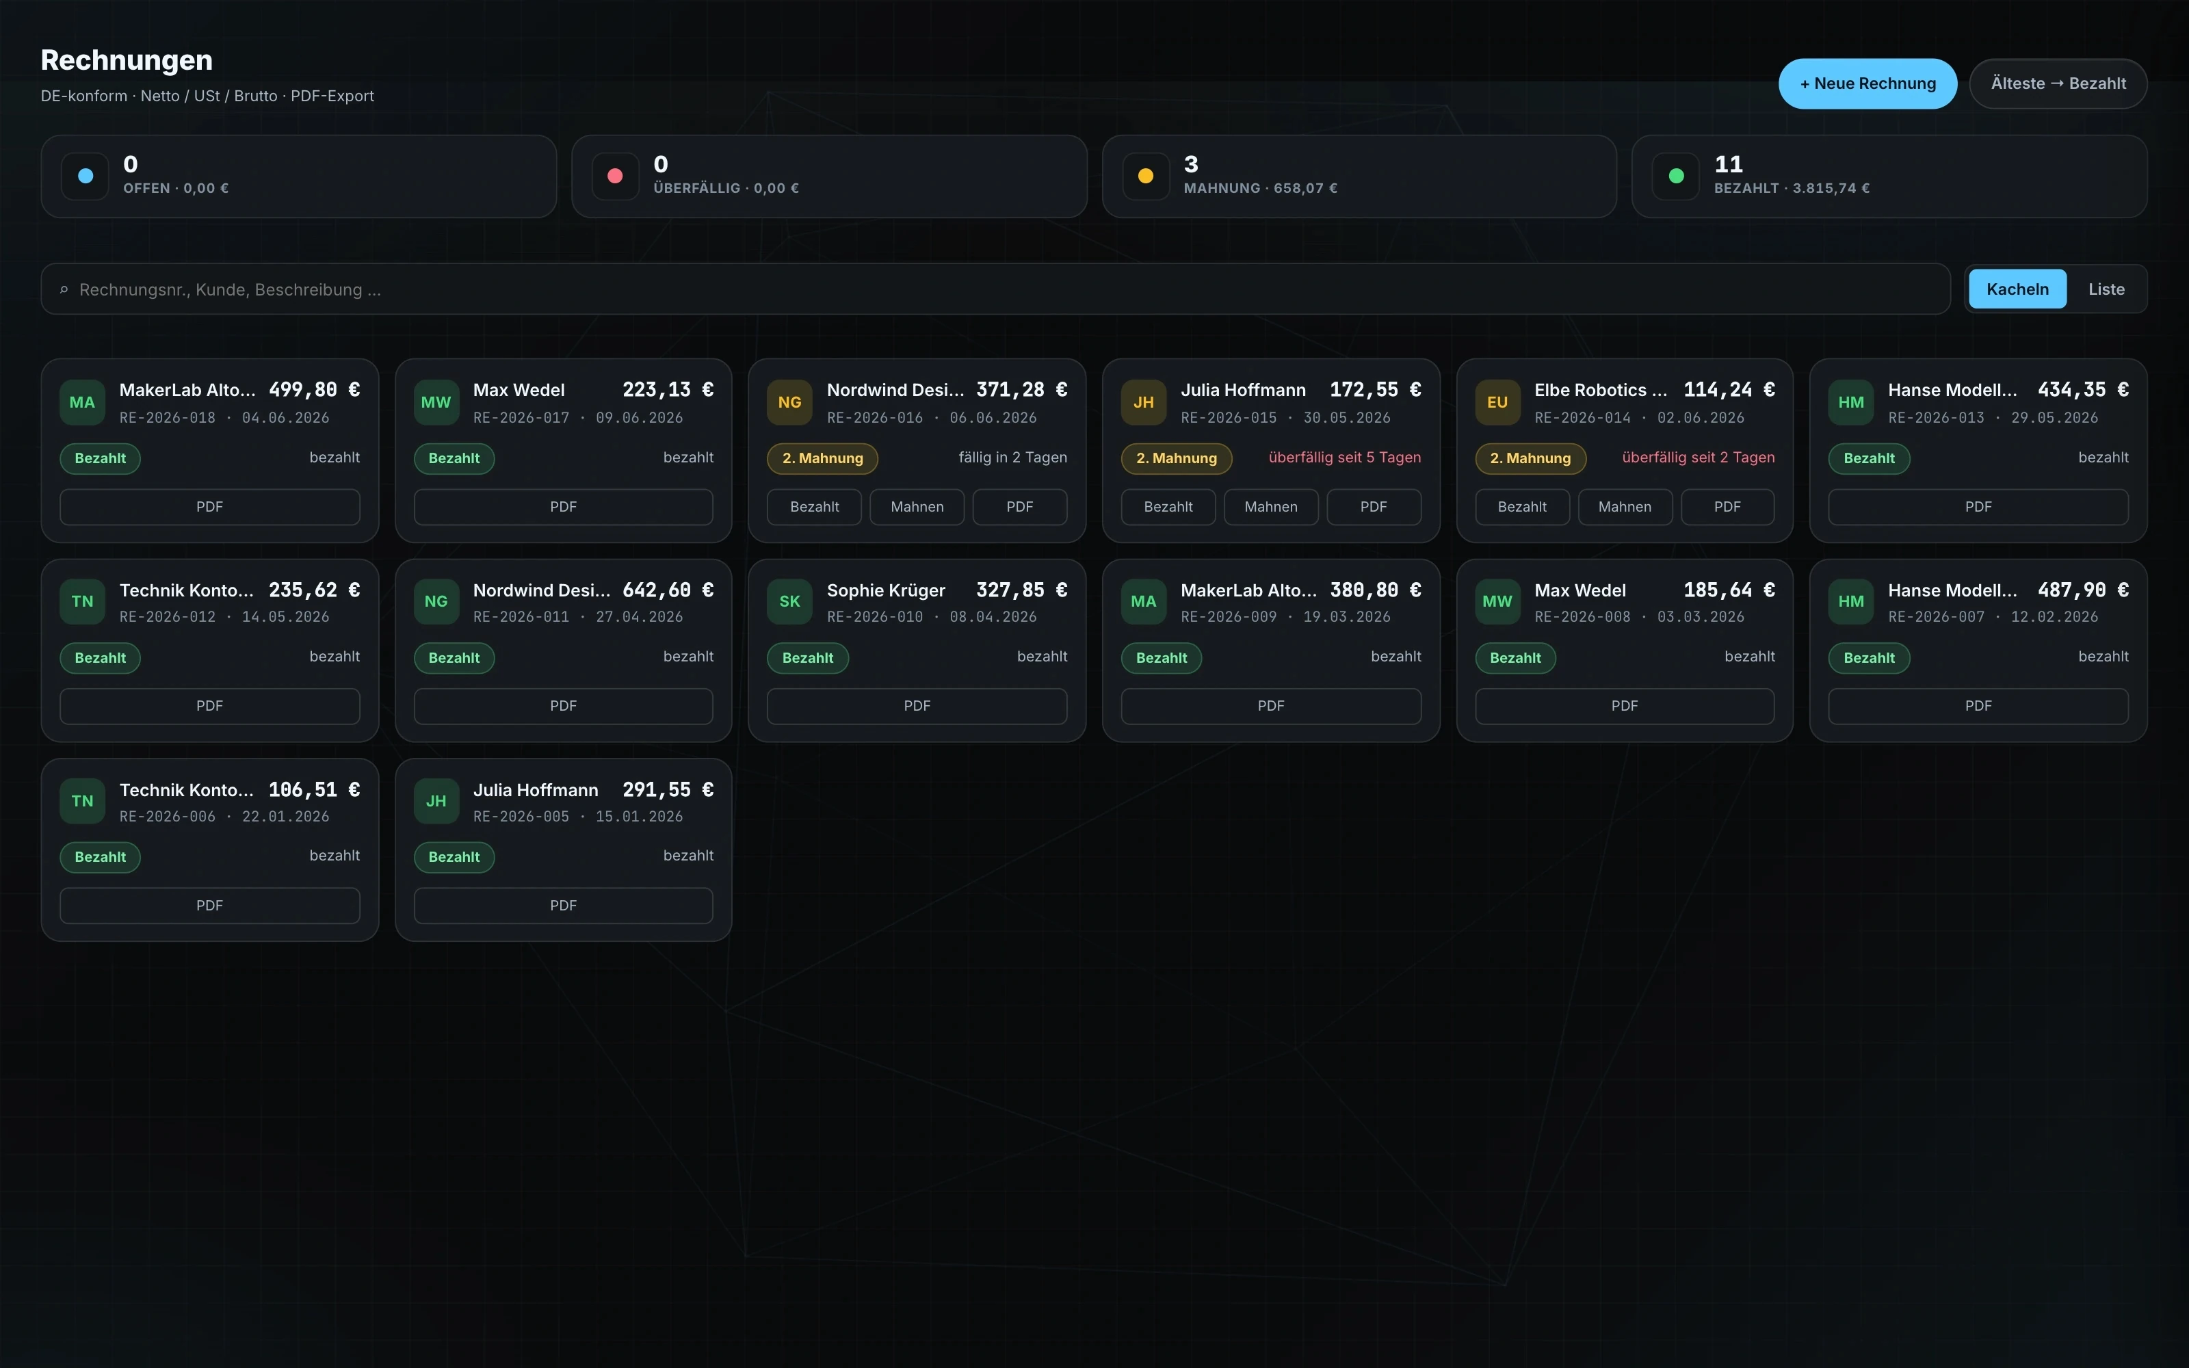Click the green dot icon on the Bezahlt card
The width and height of the screenshot is (2189, 1368).
(1675, 176)
